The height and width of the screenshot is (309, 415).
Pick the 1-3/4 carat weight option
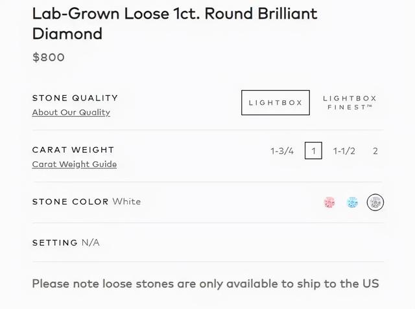click(282, 151)
